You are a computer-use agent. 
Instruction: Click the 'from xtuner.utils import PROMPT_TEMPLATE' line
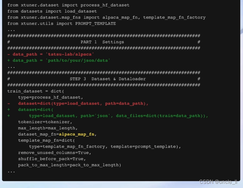point(62,23)
